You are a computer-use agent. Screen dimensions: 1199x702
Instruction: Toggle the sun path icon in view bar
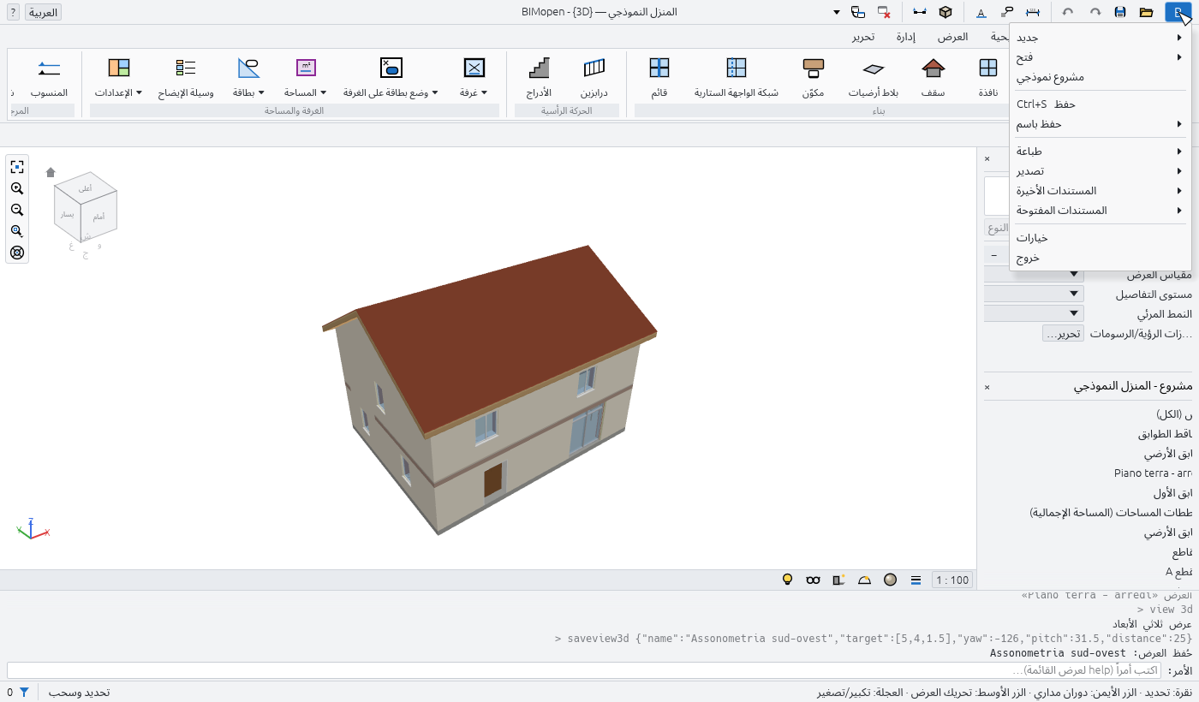pos(864,580)
